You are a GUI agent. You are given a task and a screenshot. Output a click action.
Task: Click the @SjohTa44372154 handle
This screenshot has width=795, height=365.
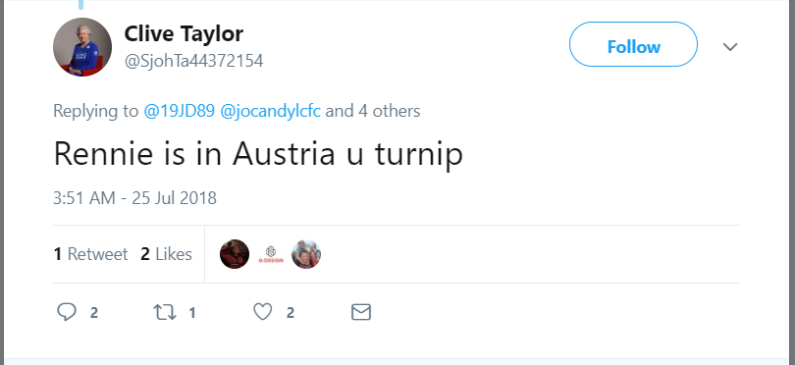pos(193,62)
